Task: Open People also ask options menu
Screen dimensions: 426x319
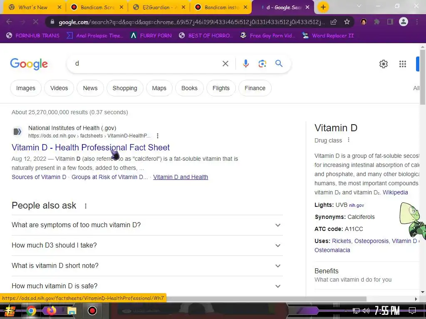Action: (x=86, y=206)
